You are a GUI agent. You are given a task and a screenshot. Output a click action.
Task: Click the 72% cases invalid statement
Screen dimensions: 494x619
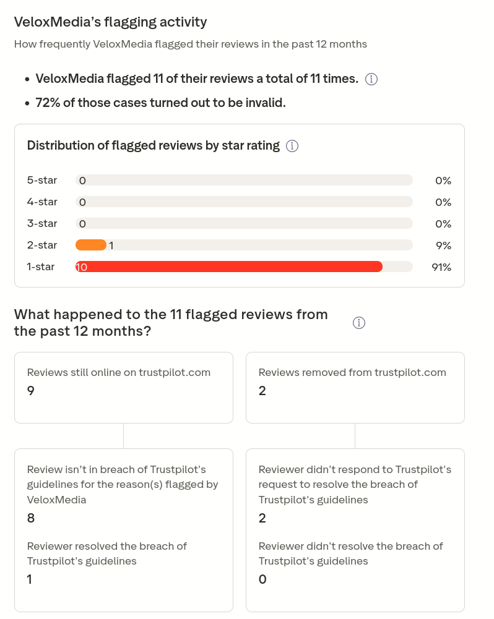[x=160, y=103]
